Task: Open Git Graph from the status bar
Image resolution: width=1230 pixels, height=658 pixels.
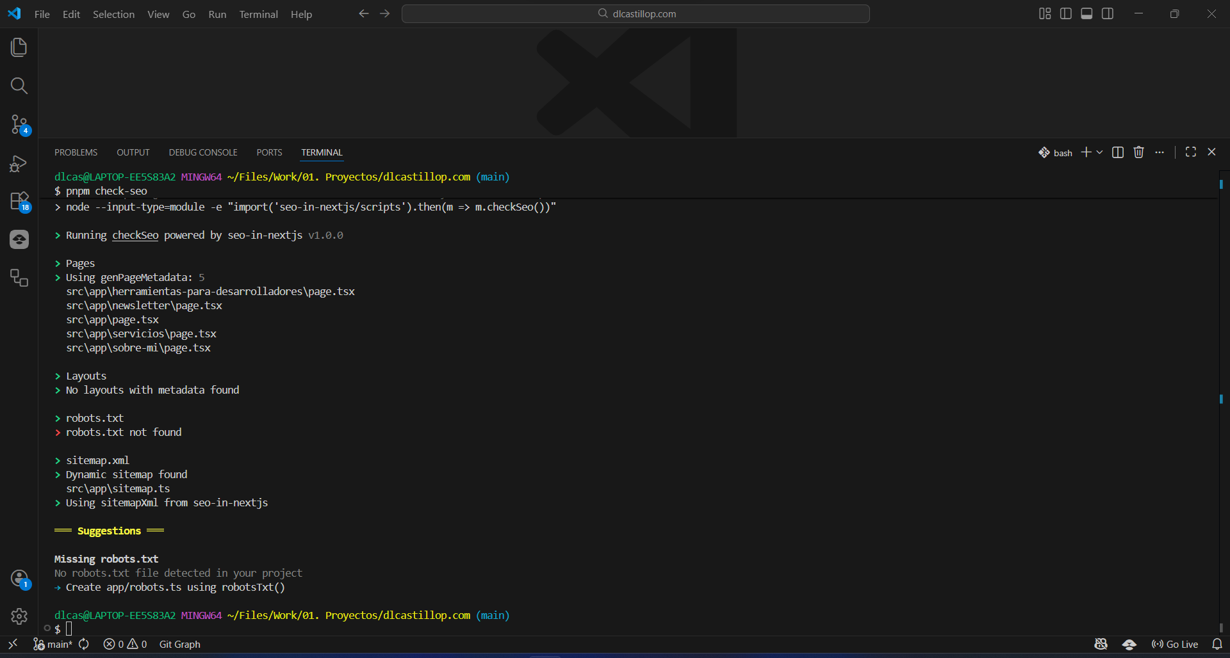Action: (x=179, y=645)
